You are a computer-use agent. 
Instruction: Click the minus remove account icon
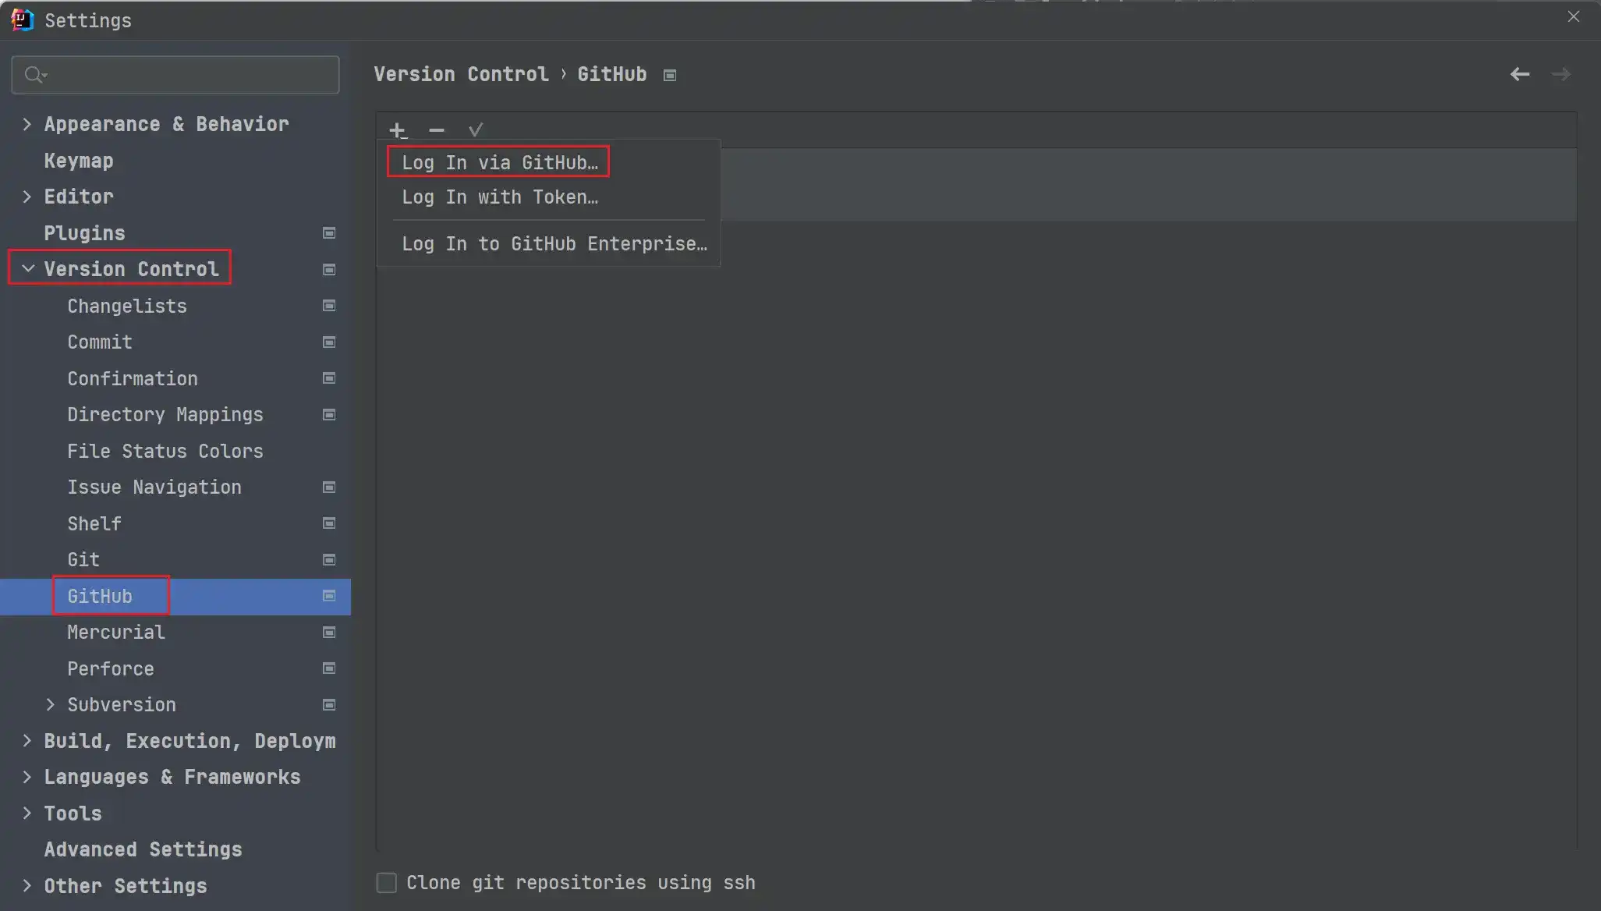coord(437,130)
